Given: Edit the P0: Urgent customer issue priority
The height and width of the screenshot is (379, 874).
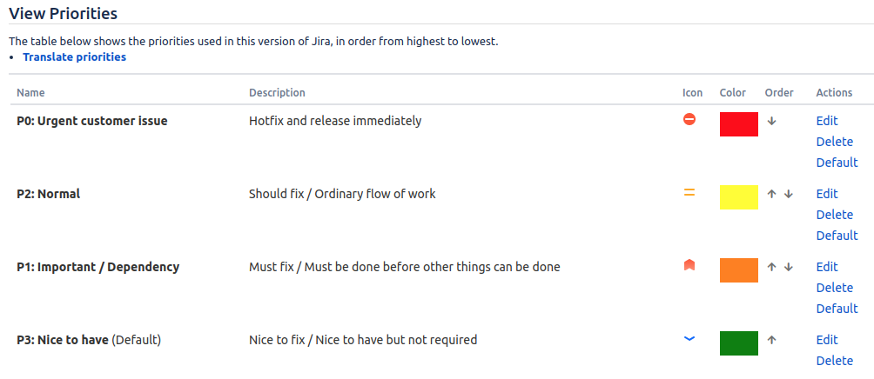Looking at the screenshot, I should tap(827, 121).
